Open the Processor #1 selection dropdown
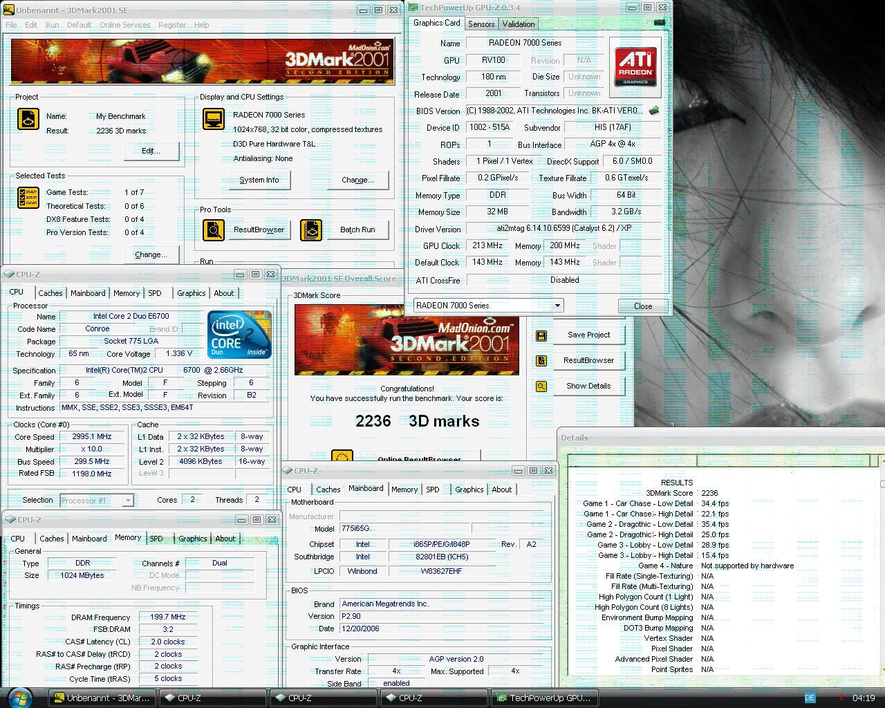 [128, 500]
